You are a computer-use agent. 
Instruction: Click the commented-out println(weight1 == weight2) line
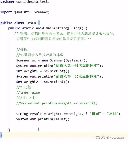coord(57,103)
